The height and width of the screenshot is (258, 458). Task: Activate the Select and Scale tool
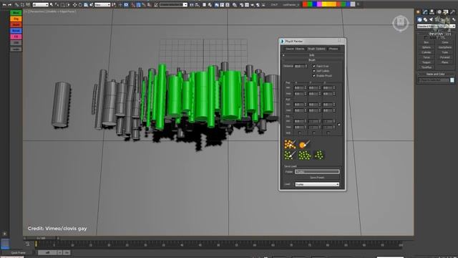coord(86,5)
